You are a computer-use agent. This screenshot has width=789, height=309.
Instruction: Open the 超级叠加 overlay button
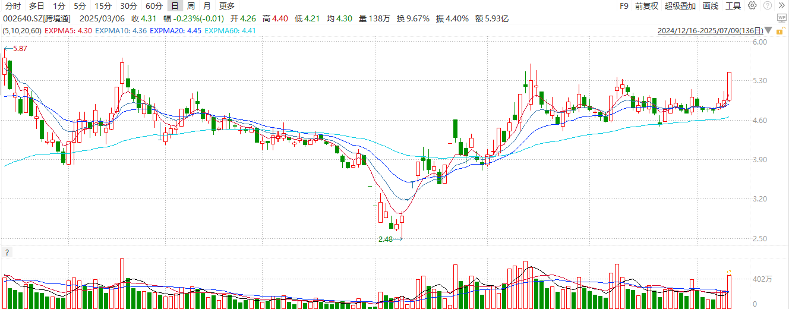pos(681,6)
